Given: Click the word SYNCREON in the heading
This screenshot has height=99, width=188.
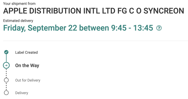Looking at the screenshot, I should 164,11.
